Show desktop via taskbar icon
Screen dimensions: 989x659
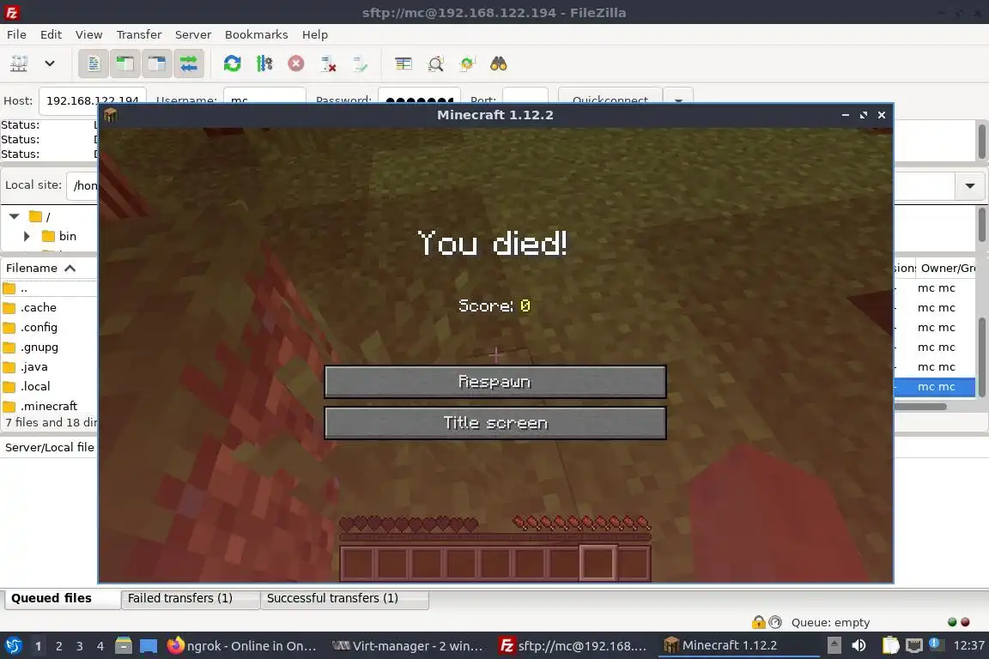click(x=149, y=646)
